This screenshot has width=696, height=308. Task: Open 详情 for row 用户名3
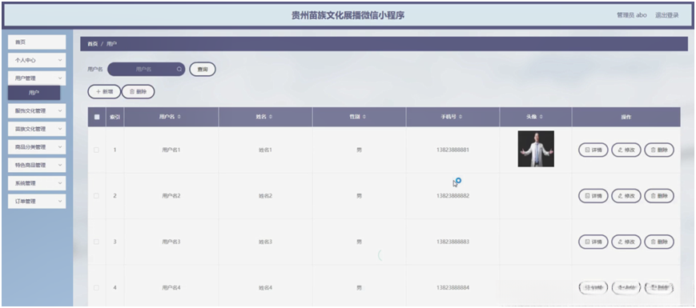593,242
